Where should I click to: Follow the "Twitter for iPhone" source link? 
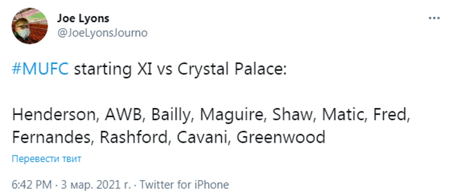184,185
